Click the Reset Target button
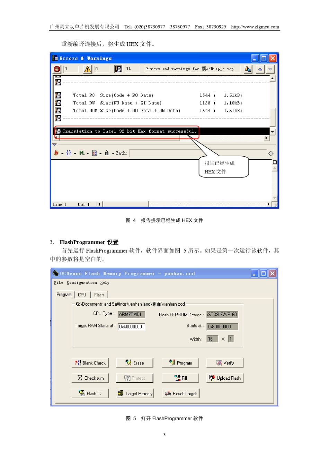Viewport: 329px width, 465px height. point(181,393)
